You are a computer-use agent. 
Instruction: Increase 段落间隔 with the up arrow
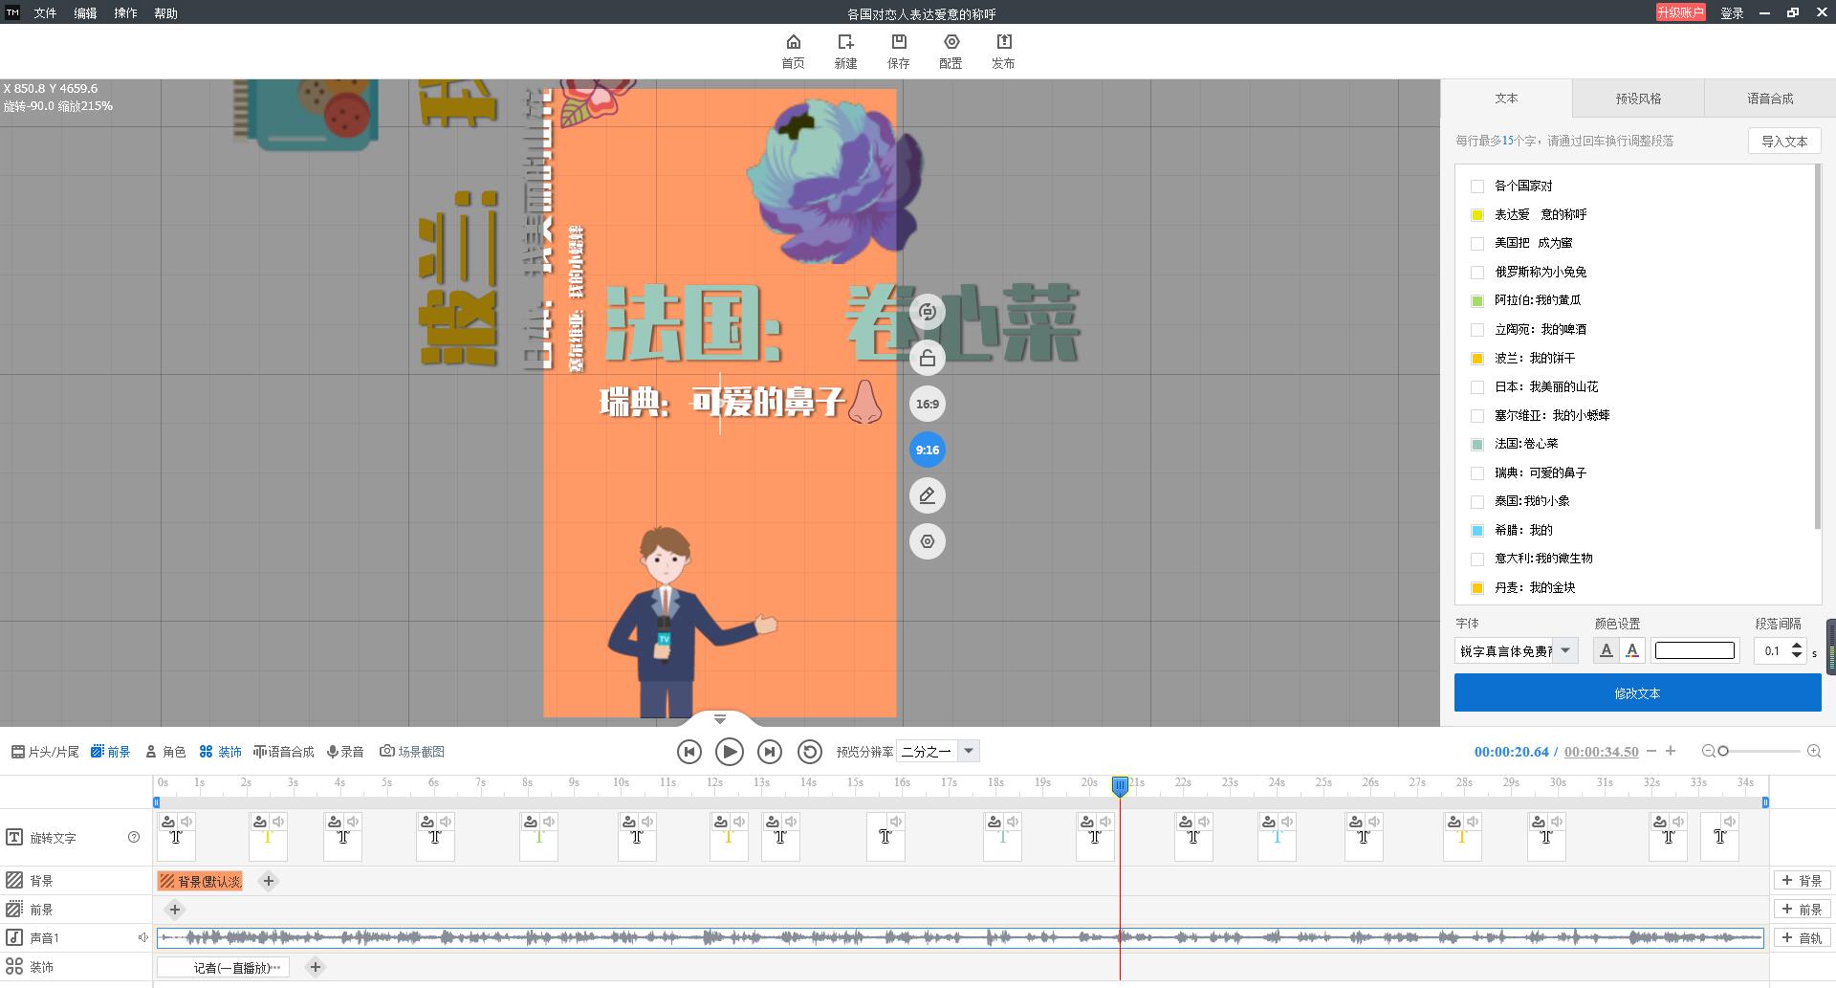(1797, 646)
